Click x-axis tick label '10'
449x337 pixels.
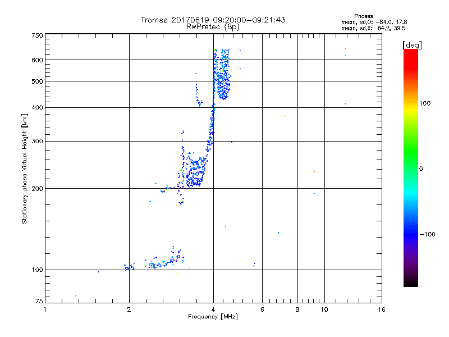tap(324, 309)
